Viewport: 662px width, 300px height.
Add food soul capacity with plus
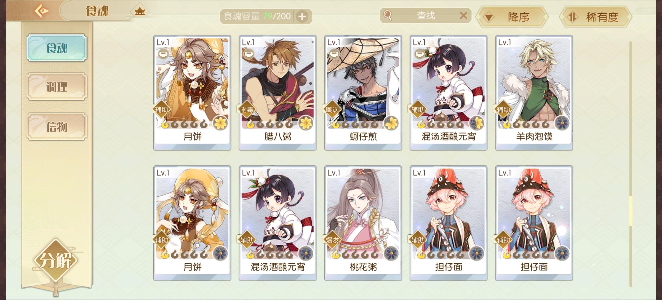point(302,17)
